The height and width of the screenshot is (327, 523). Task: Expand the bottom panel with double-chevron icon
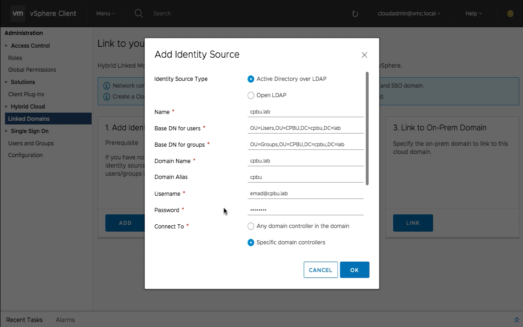[x=516, y=320]
